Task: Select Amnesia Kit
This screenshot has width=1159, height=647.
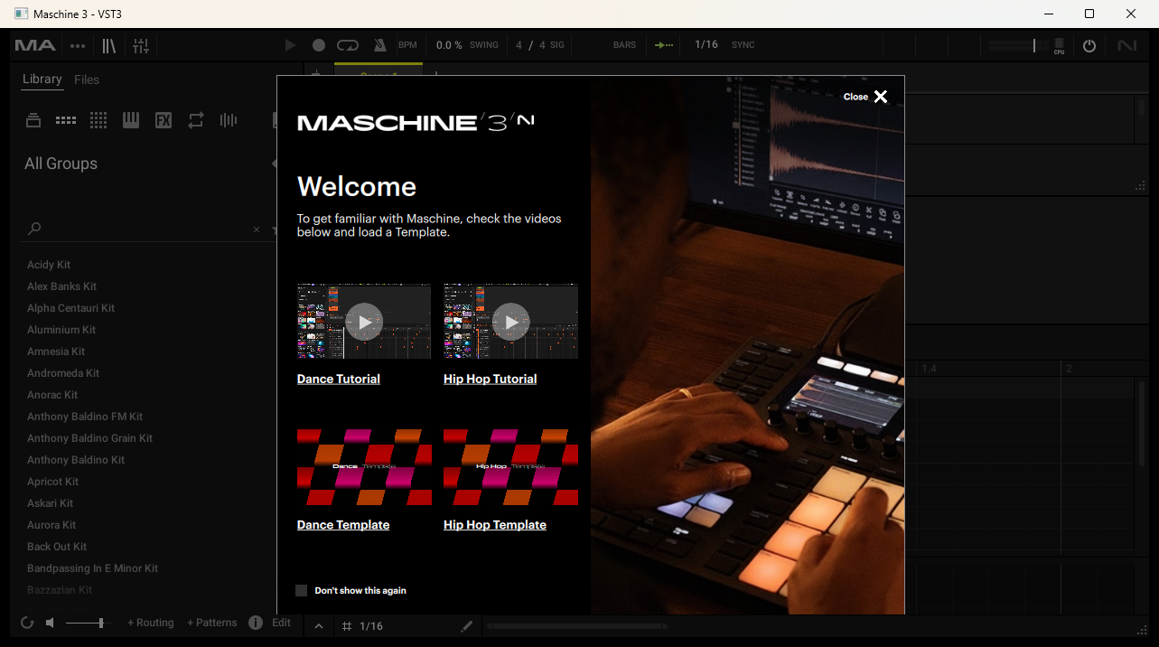Action: (56, 352)
